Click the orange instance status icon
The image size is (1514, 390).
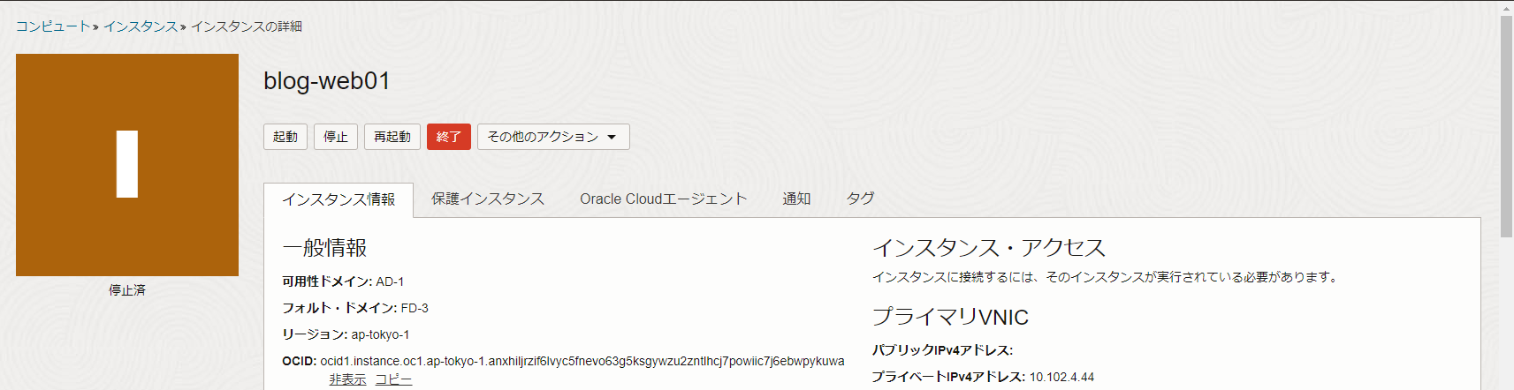[x=127, y=165]
